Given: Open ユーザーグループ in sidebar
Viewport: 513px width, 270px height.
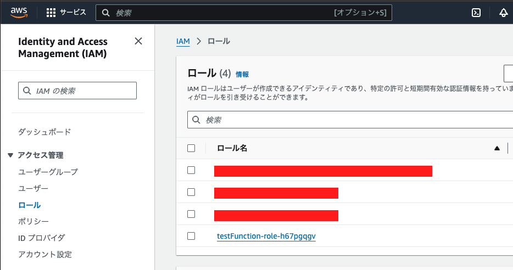Looking at the screenshot, I should tap(48, 172).
